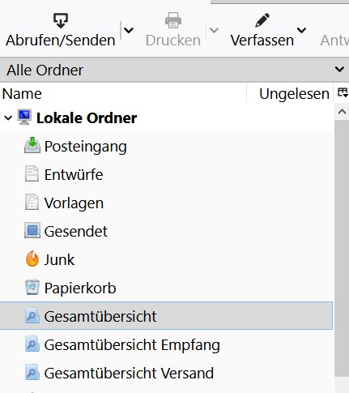Click the folder list scrollbar up arrow

point(342,111)
